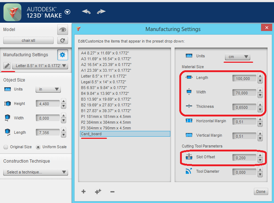Open the Select a technique dropdown
274x203 pixels.
click(x=36, y=172)
